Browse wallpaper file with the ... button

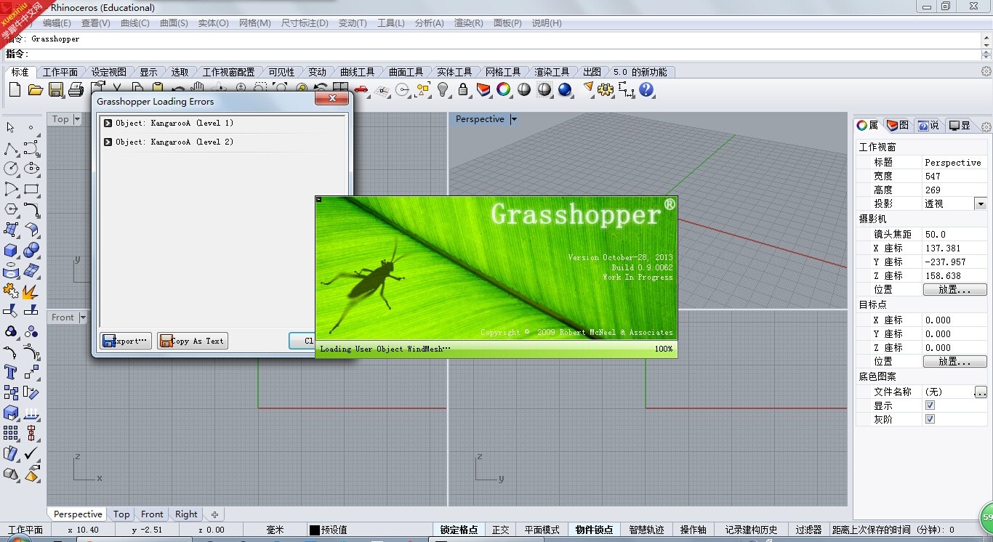981,392
